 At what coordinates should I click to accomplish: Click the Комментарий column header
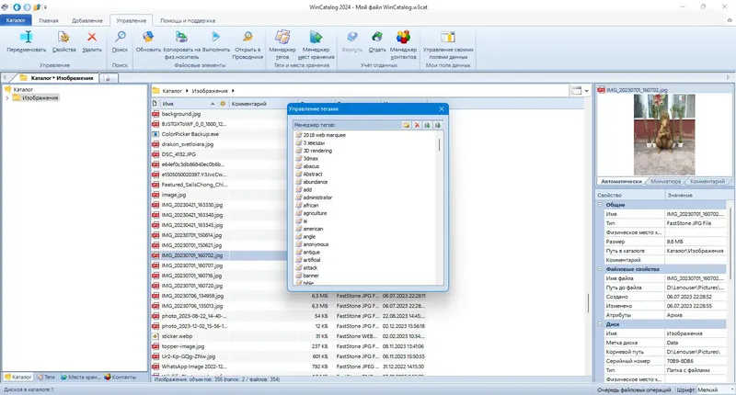262,104
